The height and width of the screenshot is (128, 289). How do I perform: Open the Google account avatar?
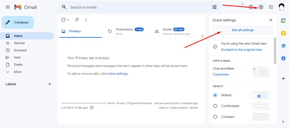click(281, 7)
